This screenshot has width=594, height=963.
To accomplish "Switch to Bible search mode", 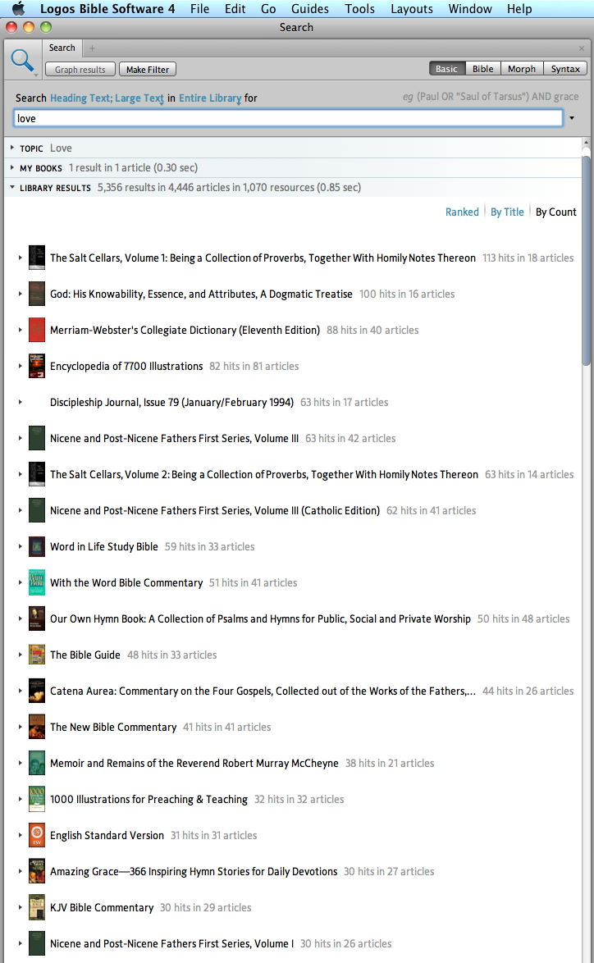I will [x=482, y=69].
